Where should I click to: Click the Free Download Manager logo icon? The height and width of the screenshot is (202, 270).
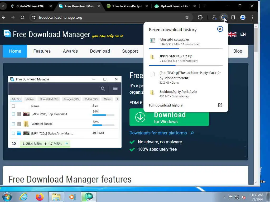[7, 34]
